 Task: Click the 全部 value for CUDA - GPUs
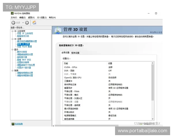click(x=110, y=67)
